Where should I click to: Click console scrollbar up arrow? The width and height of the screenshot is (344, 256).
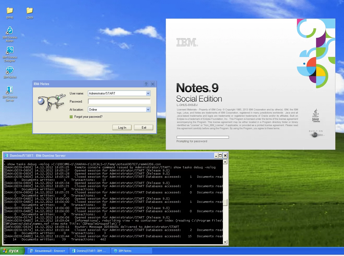coord(225,162)
